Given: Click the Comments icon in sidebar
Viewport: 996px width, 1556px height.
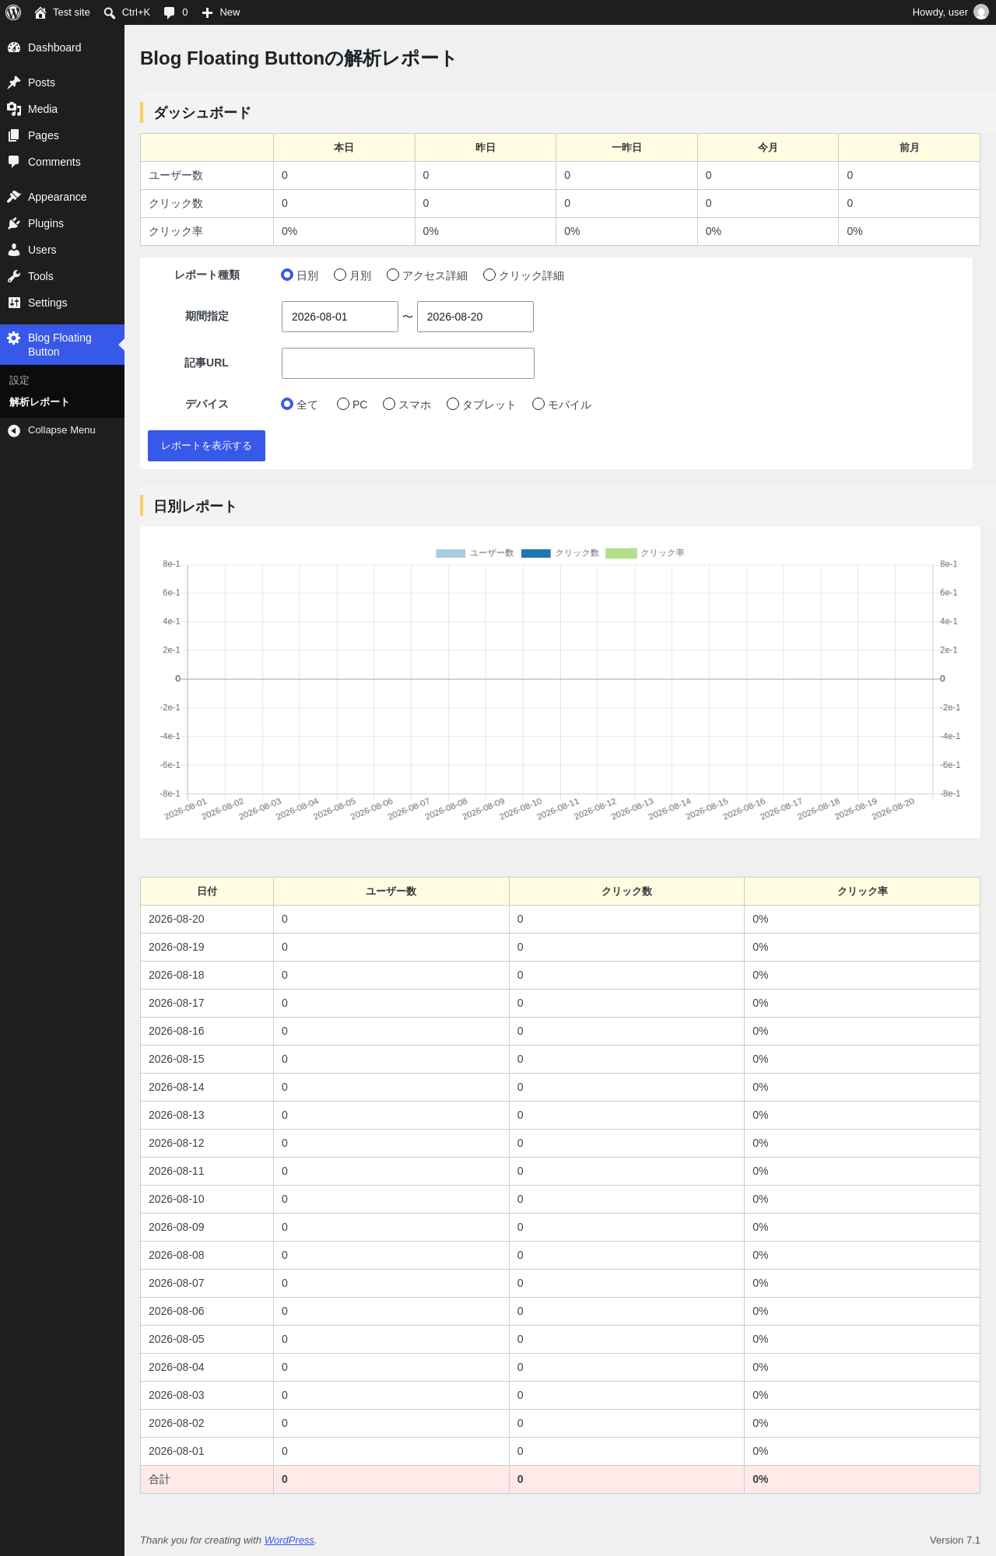Looking at the screenshot, I should pyautogui.click(x=14, y=162).
